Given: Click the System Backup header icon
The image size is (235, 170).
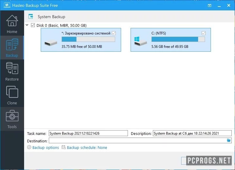Looking at the screenshot, I should 31,16.
